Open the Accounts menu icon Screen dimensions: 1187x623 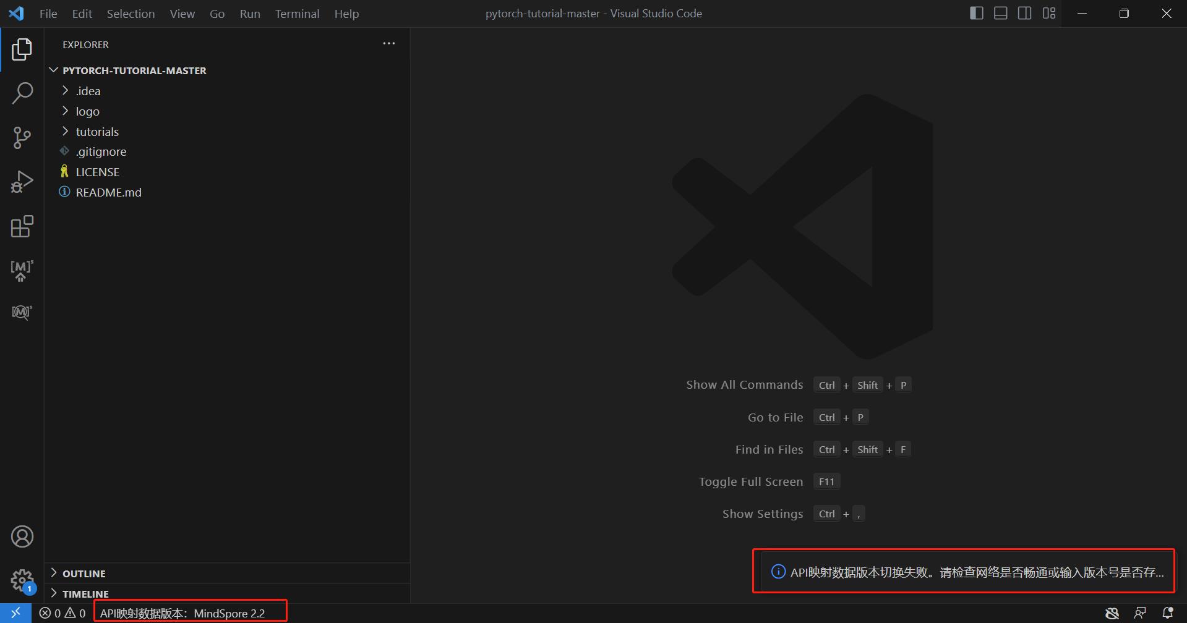pyautogui.click(x=22, y=536)
